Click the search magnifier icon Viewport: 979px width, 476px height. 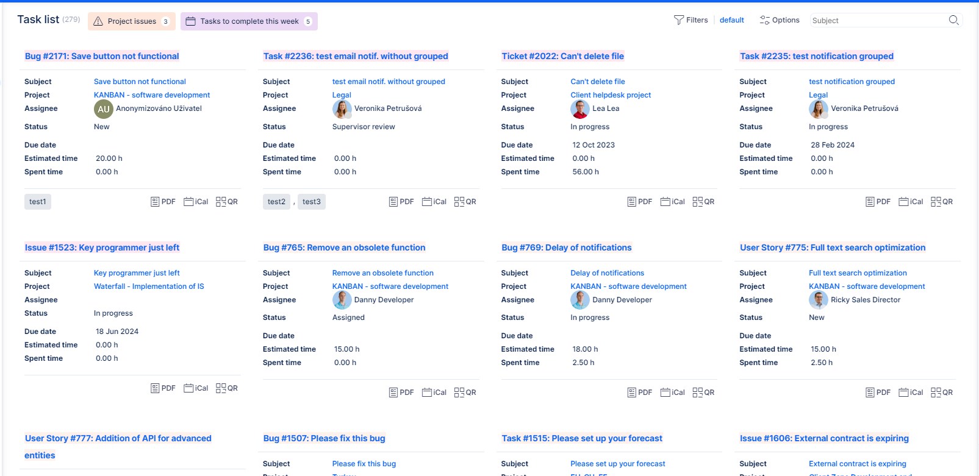(x=953, y=21)
